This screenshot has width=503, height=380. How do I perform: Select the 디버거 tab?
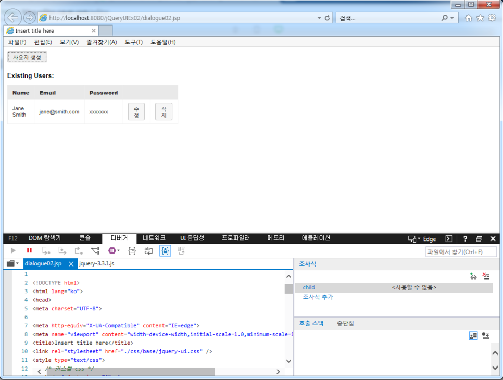(119, 238)
